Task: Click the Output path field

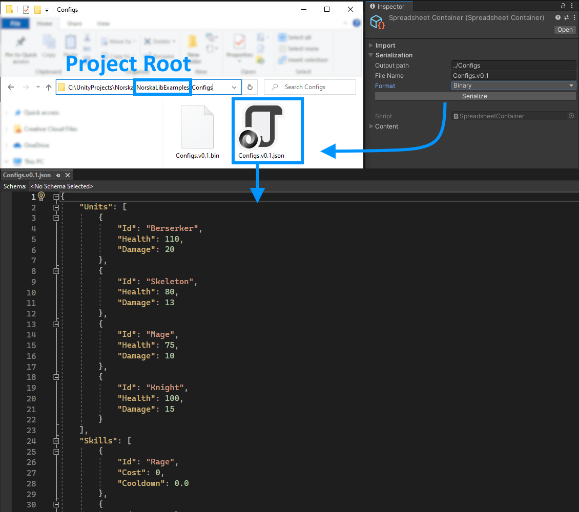Action: 513,66
